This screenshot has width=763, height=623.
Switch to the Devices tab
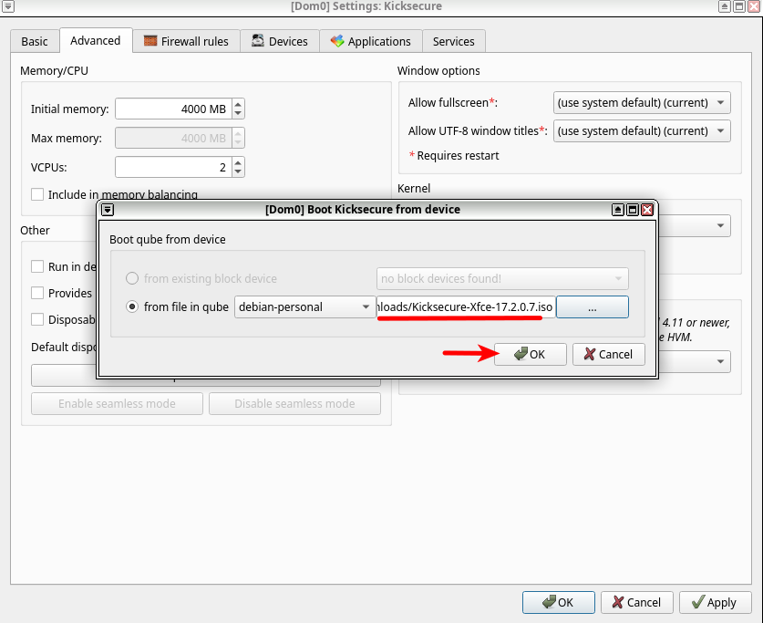(x=279, y=41)
